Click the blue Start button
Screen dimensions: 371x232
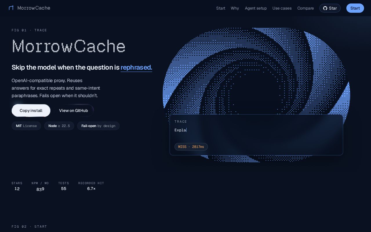click(x=355, y=8)
